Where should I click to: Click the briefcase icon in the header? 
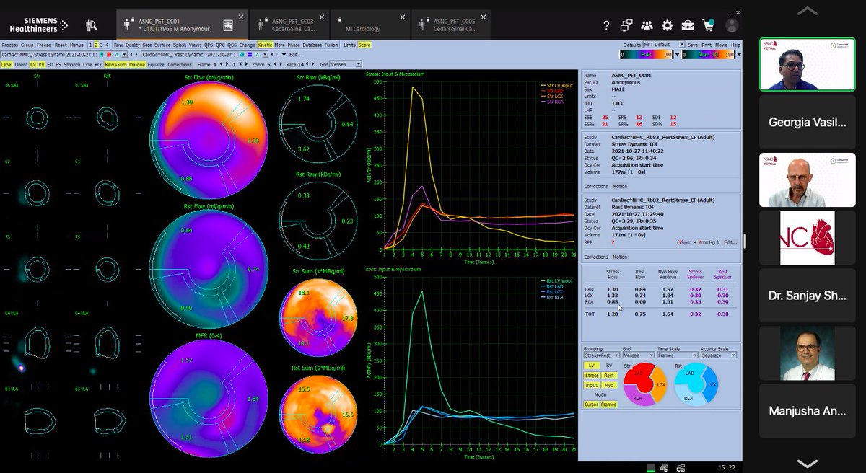click(x=688, y=25)
